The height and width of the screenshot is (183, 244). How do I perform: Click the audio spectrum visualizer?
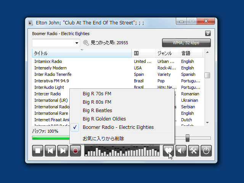pos(122,151)
